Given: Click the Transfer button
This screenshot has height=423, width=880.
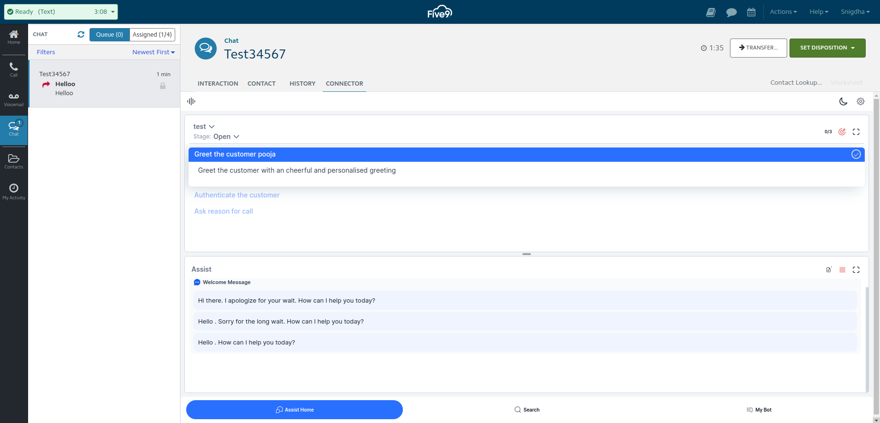Looking at the screenshot, I should [x=759, y=48].
